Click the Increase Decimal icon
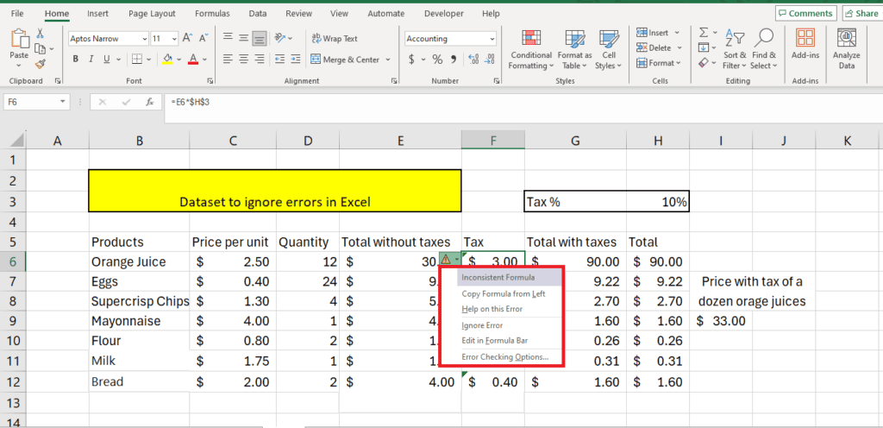 (473, 60)
